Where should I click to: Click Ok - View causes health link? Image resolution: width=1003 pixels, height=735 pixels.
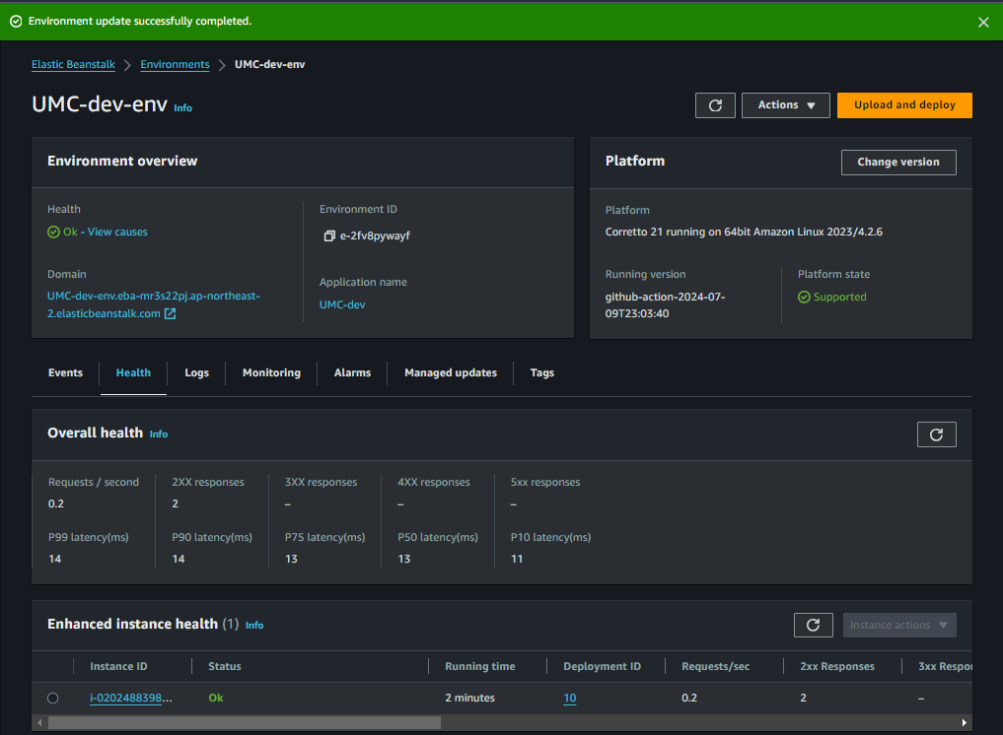click(x=106, y=232)
